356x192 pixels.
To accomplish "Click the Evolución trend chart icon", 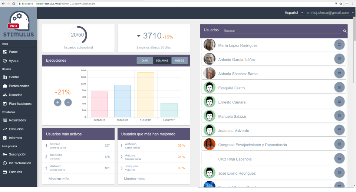I will point(5,129).
